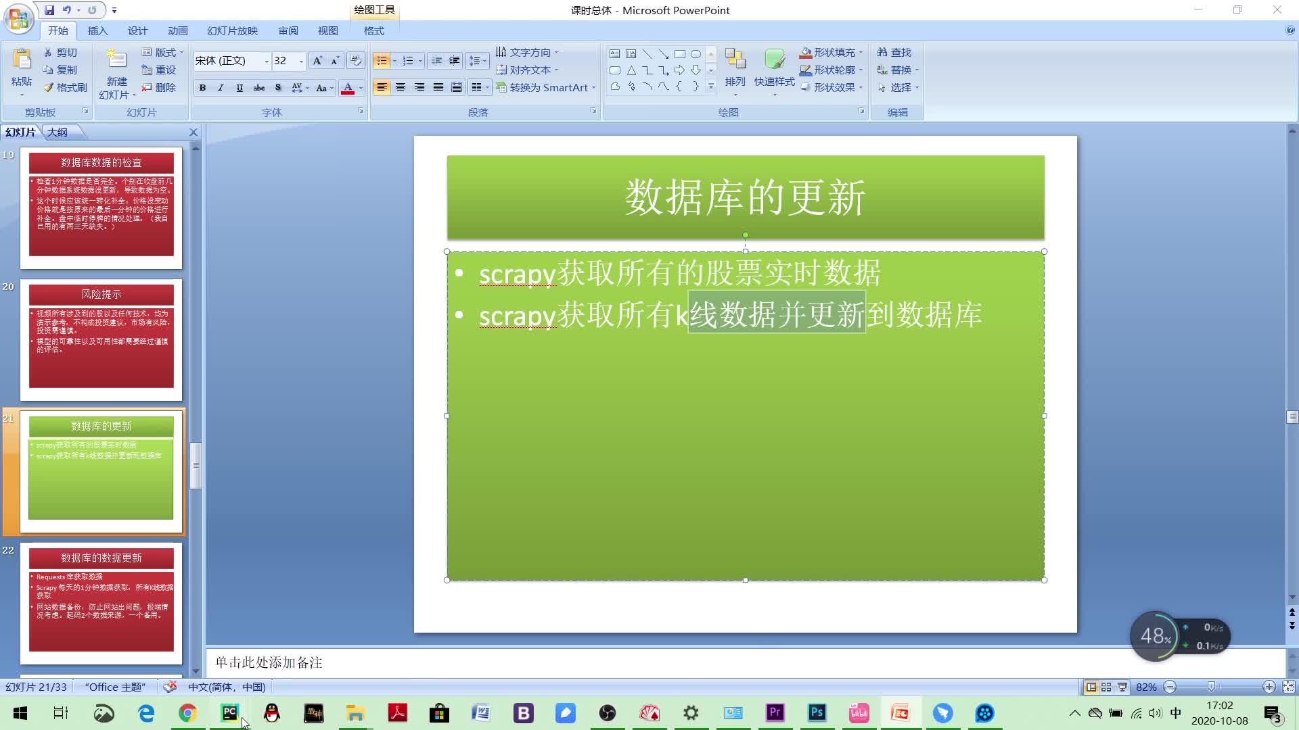The width and height of the screenshot is (1299, 730).
Task: Click the zoom slider handle
Action: point(1211,687)
